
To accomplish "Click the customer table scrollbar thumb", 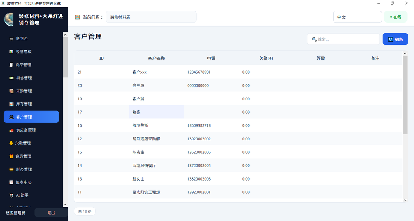I will coord(405,95).
